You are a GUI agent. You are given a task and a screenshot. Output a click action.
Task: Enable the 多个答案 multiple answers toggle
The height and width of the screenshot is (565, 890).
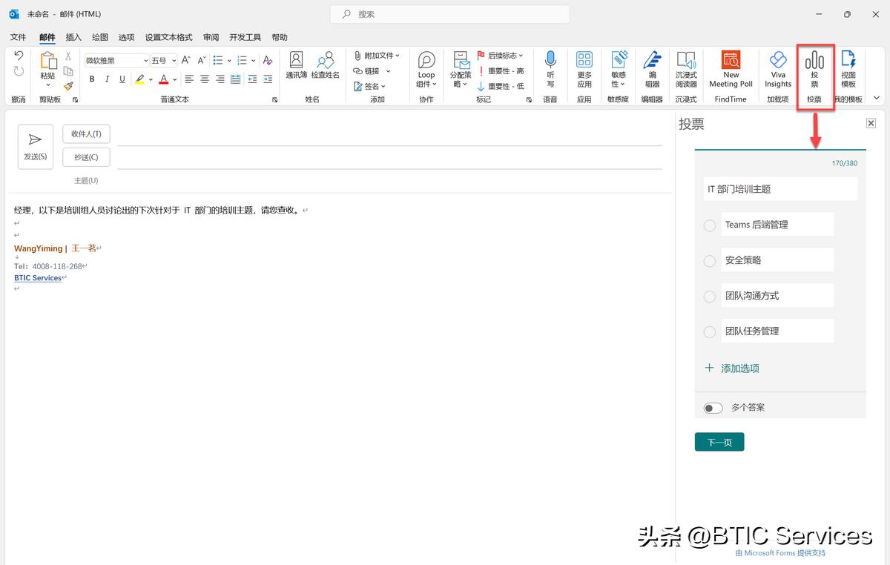coord(713,407)
